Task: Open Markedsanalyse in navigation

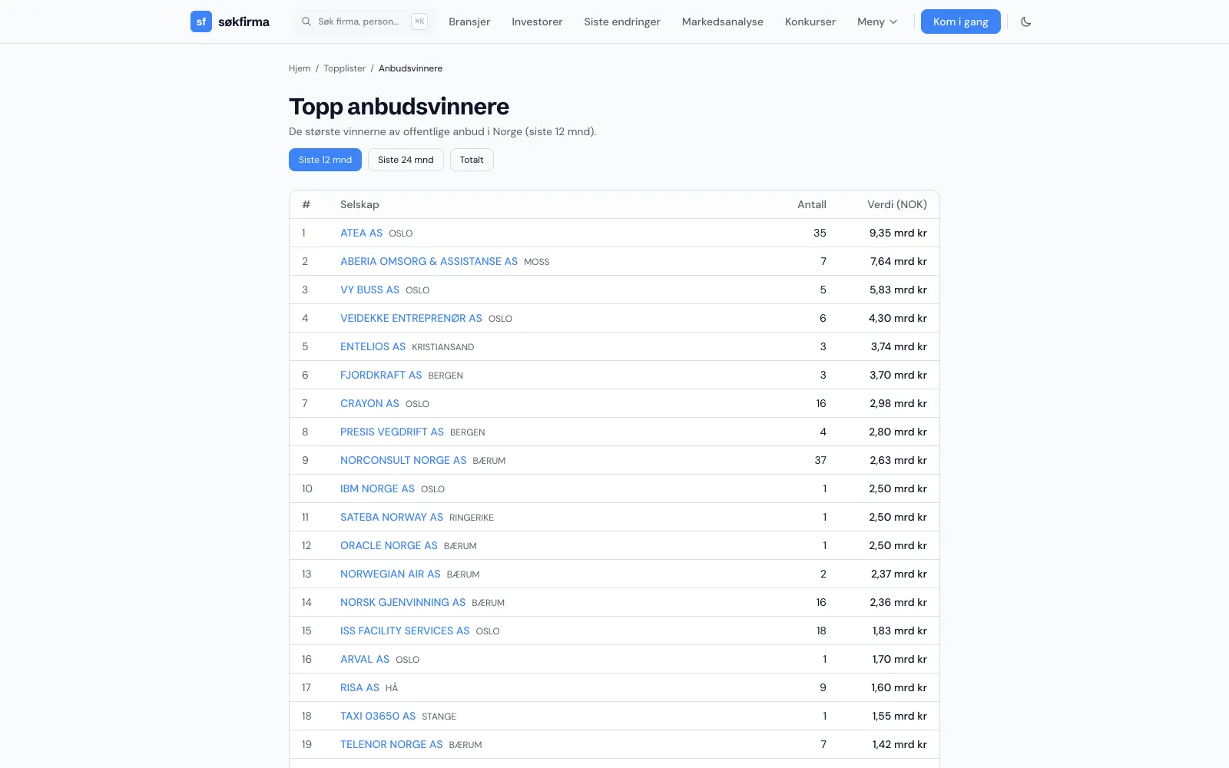Action: (x=723, y=22)
